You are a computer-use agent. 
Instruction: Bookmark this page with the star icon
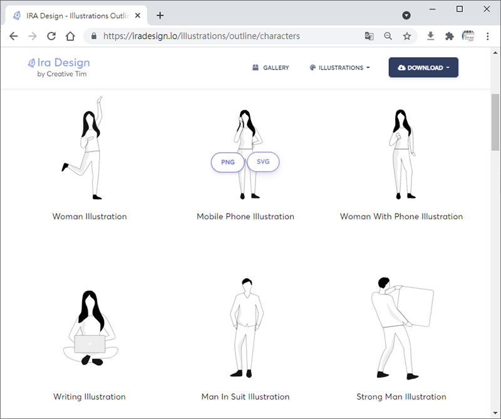click(407, 36)
